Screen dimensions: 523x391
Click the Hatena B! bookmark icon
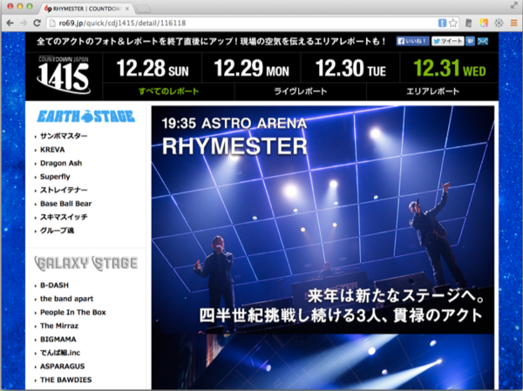pyautogui.click(x=471, y=41)
